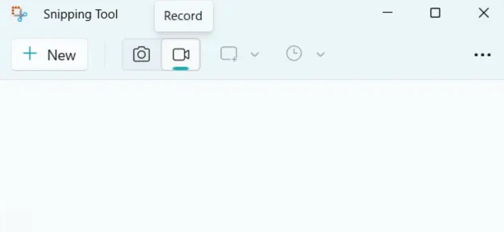Screen dimensions: 504x232
Task: Click the Record tooltip label
Action: [183, 16]
